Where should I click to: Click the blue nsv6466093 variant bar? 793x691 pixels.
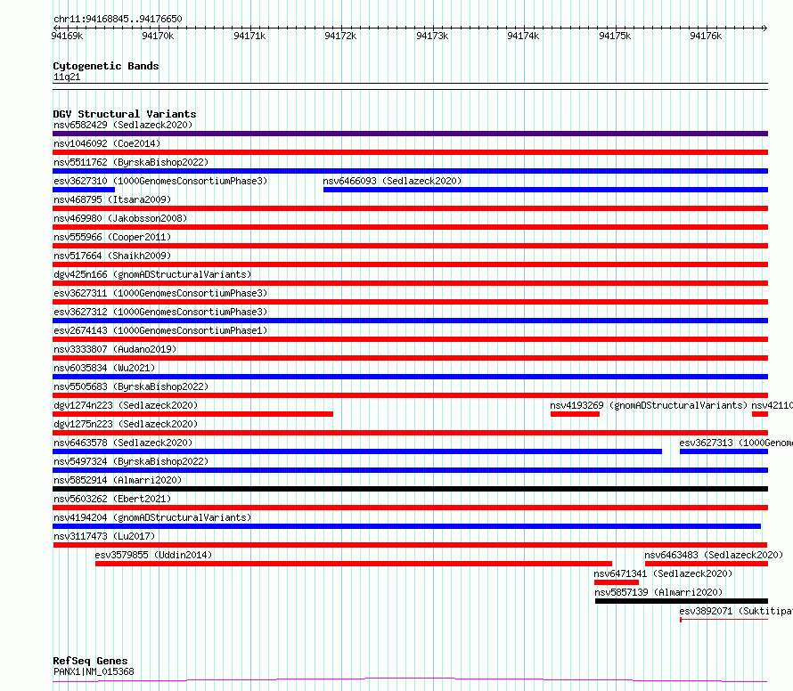[x=545, y=190]
